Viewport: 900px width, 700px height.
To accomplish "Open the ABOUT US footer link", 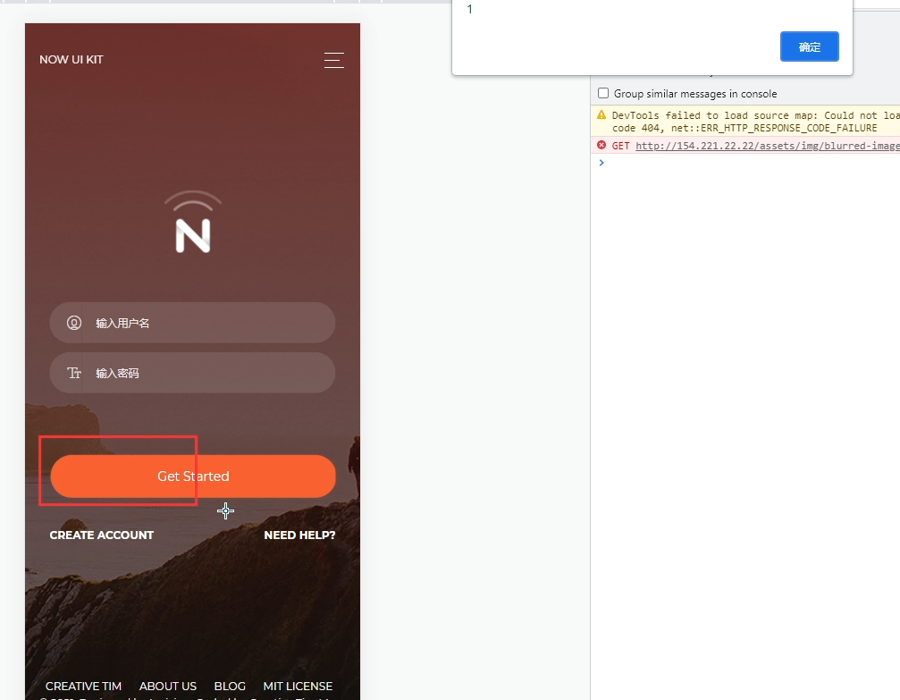I will pos(168,687).
